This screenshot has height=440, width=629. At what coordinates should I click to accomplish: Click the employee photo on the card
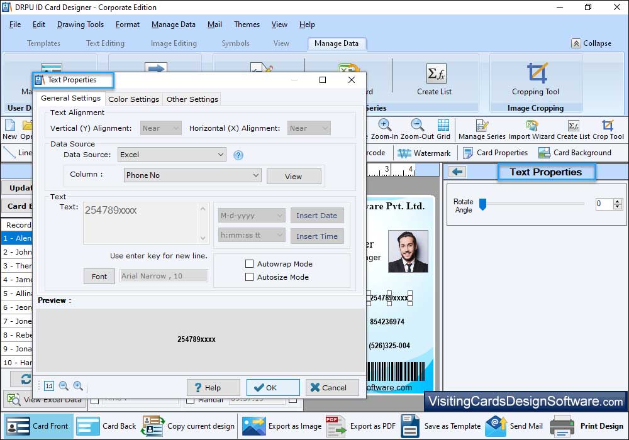pos(408,251)
